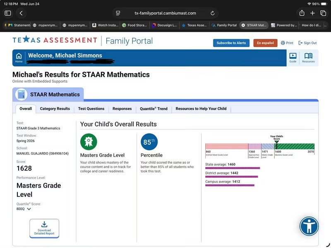Open the page reader menu icon in address bar

pyautogui.click(x=118, y=13)
